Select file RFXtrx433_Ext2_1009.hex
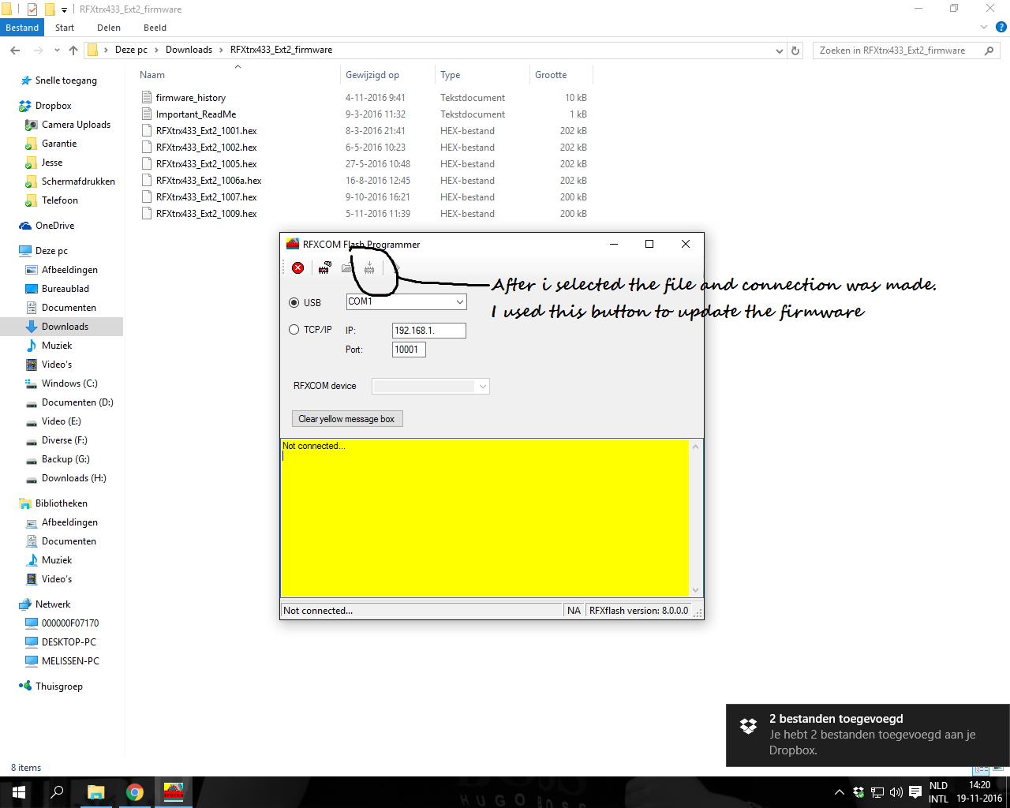 click(206, 214)
